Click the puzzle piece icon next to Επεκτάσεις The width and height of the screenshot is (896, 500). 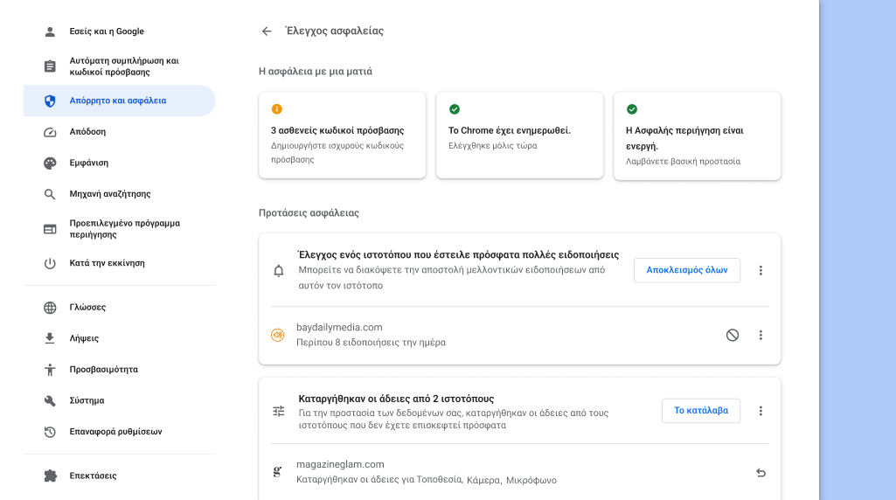click(50, 476)
